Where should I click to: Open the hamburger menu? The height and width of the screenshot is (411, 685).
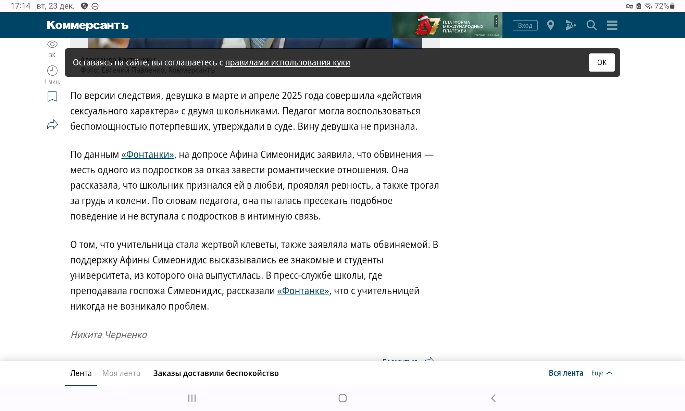[x=612, y=25]
